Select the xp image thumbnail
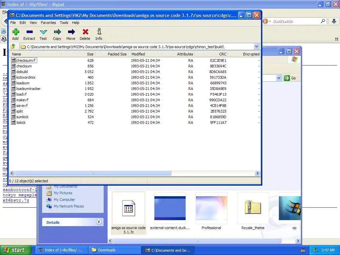The width and height of the screenshot is (340, 255). [290, 208]
